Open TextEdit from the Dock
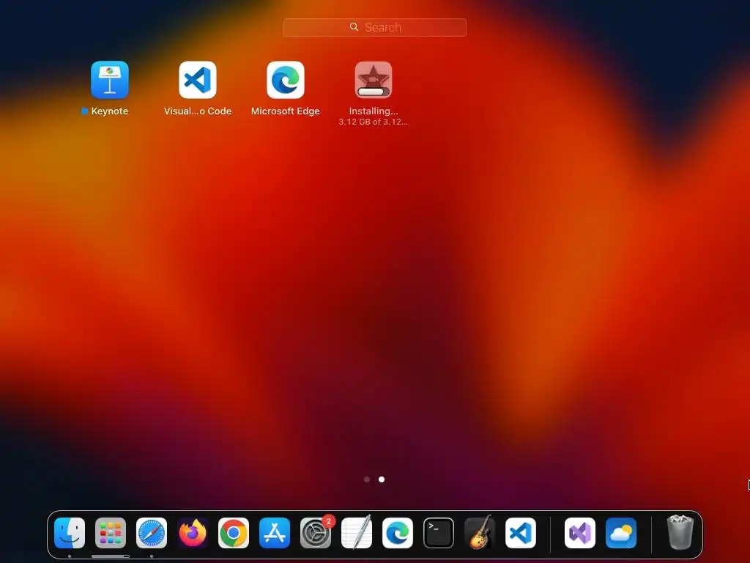Image resolution: width=750 pixels, height=563 pixels. 357,533
